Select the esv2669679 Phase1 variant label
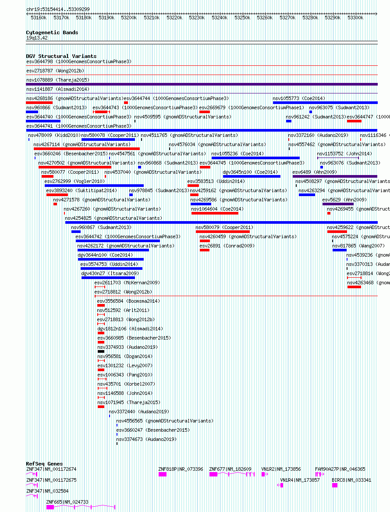The height and width of the screenshot is (512, 390). [x=252, y=107]
